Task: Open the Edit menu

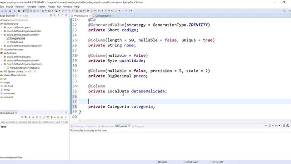Action: tap(2, 6)
